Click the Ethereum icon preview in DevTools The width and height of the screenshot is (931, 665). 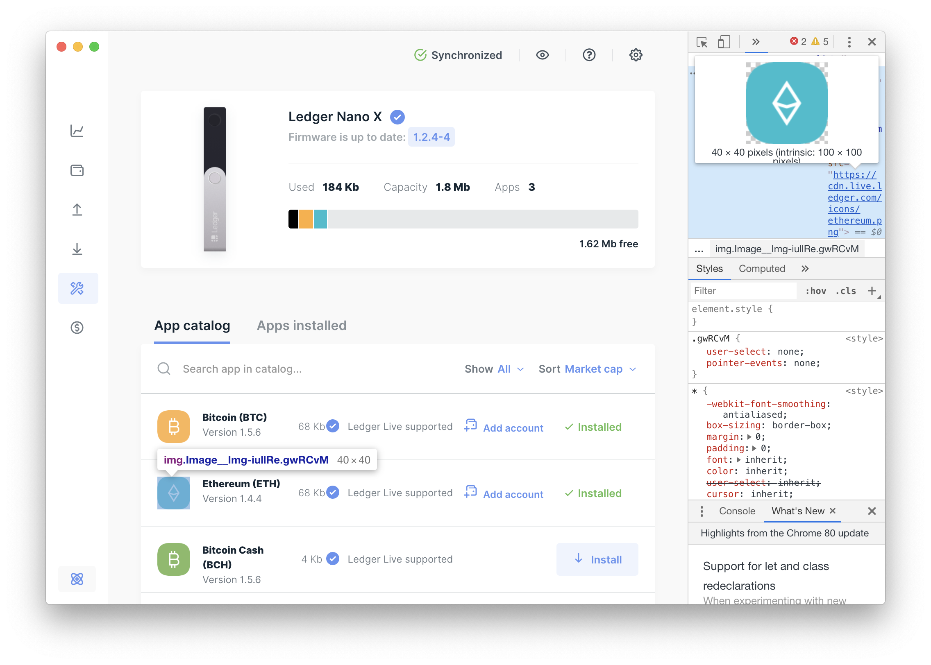pos(786,103)
